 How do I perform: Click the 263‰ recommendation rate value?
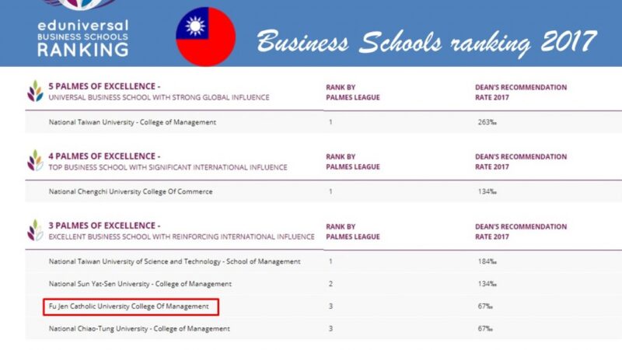coord(487,122)
